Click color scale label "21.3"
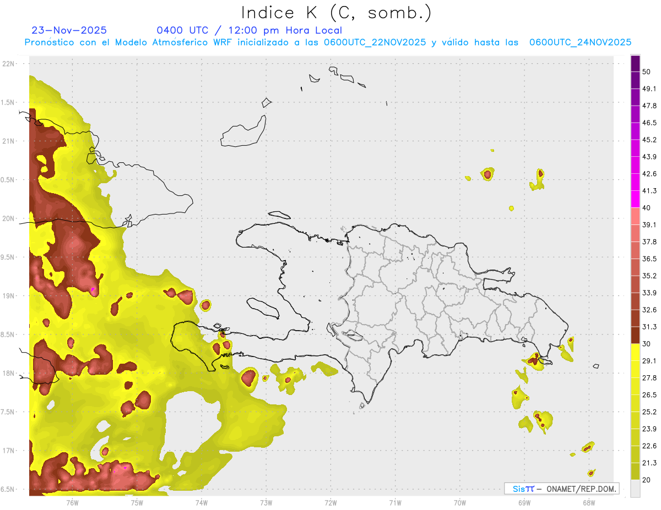The image size is (661, 510). click(x=649, y=463)
